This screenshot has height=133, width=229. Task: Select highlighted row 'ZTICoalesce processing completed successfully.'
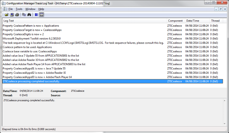pyautogui.click(x=112, y=81)
